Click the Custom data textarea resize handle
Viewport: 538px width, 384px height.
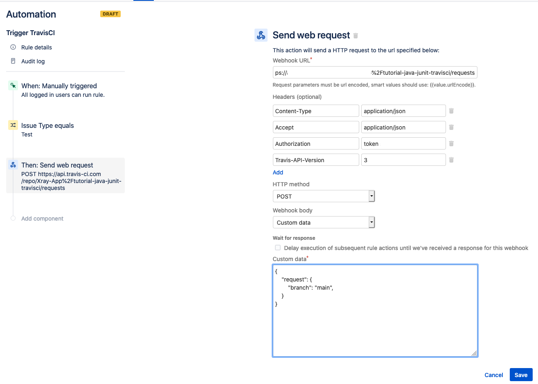click(x=474, y=353)
